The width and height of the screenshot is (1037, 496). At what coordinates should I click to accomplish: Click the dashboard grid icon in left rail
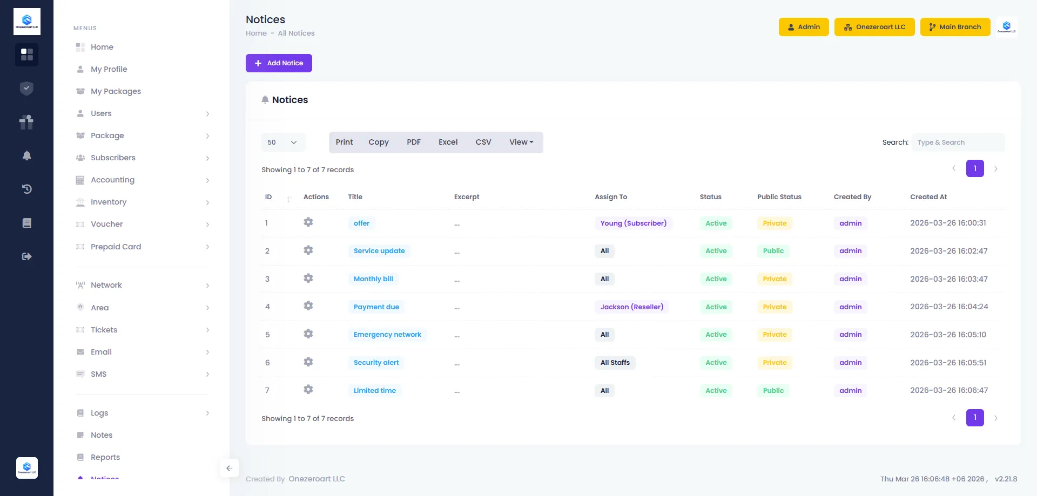[26, 55]
